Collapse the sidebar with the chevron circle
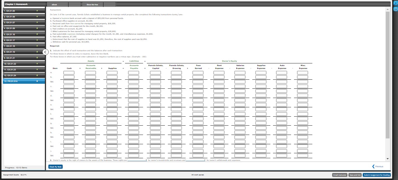Screen dimensions: 398x180 point(45,52)
